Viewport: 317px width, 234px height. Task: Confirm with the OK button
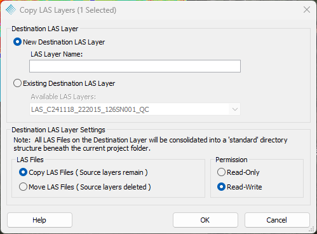[x=205, y=220]
